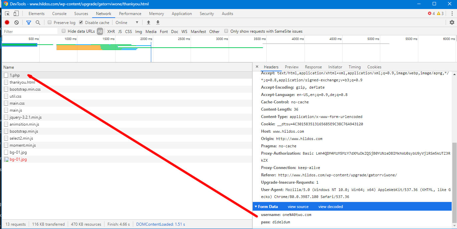Check the Hide data URLs checkbox
The height and width of the screenshot is (229, 457).
point(64,31)
